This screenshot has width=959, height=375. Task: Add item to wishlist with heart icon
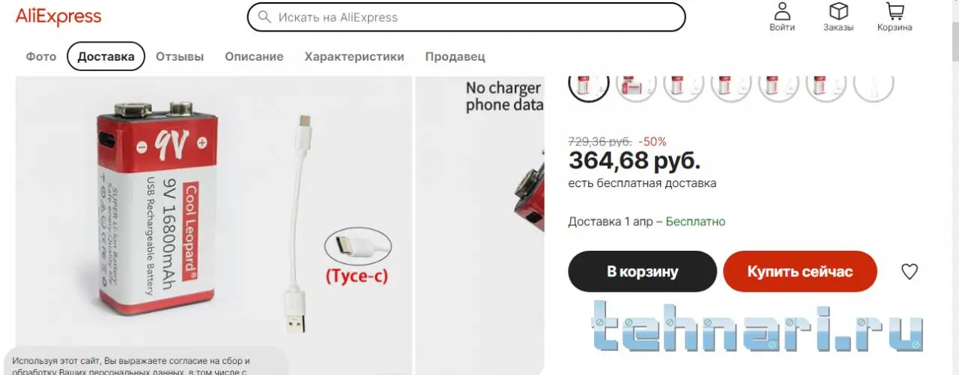click(x=910, y=272)
